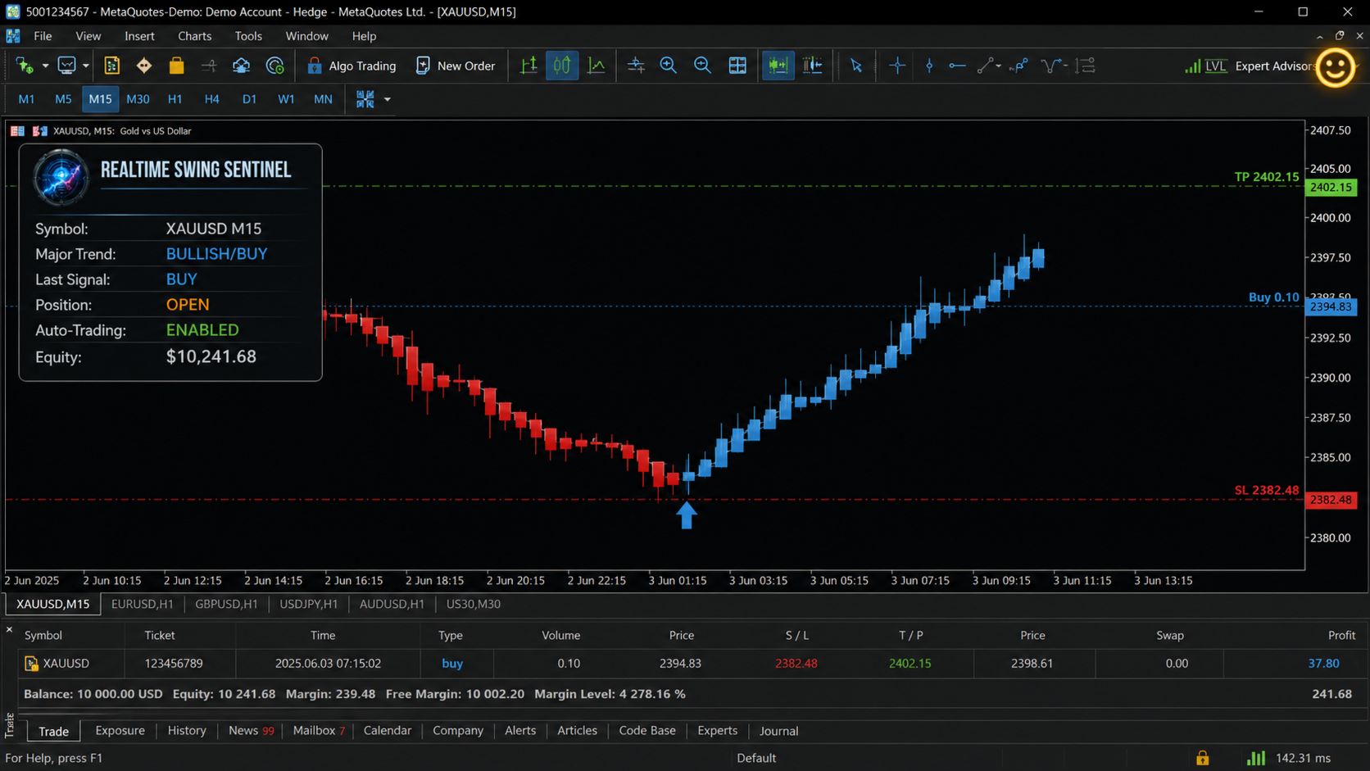1370x771 pixels.
Task: Select the horizontal line drawing tool
Action: click(957, 66)
